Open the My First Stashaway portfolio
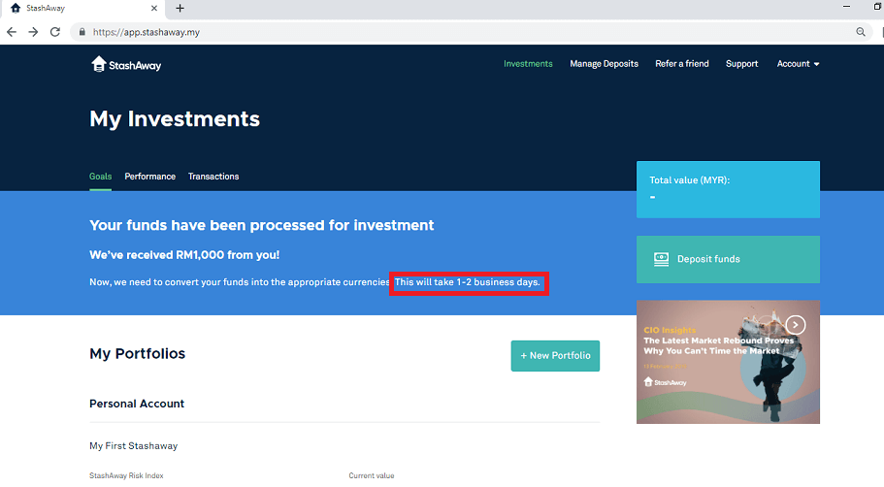 134,446
